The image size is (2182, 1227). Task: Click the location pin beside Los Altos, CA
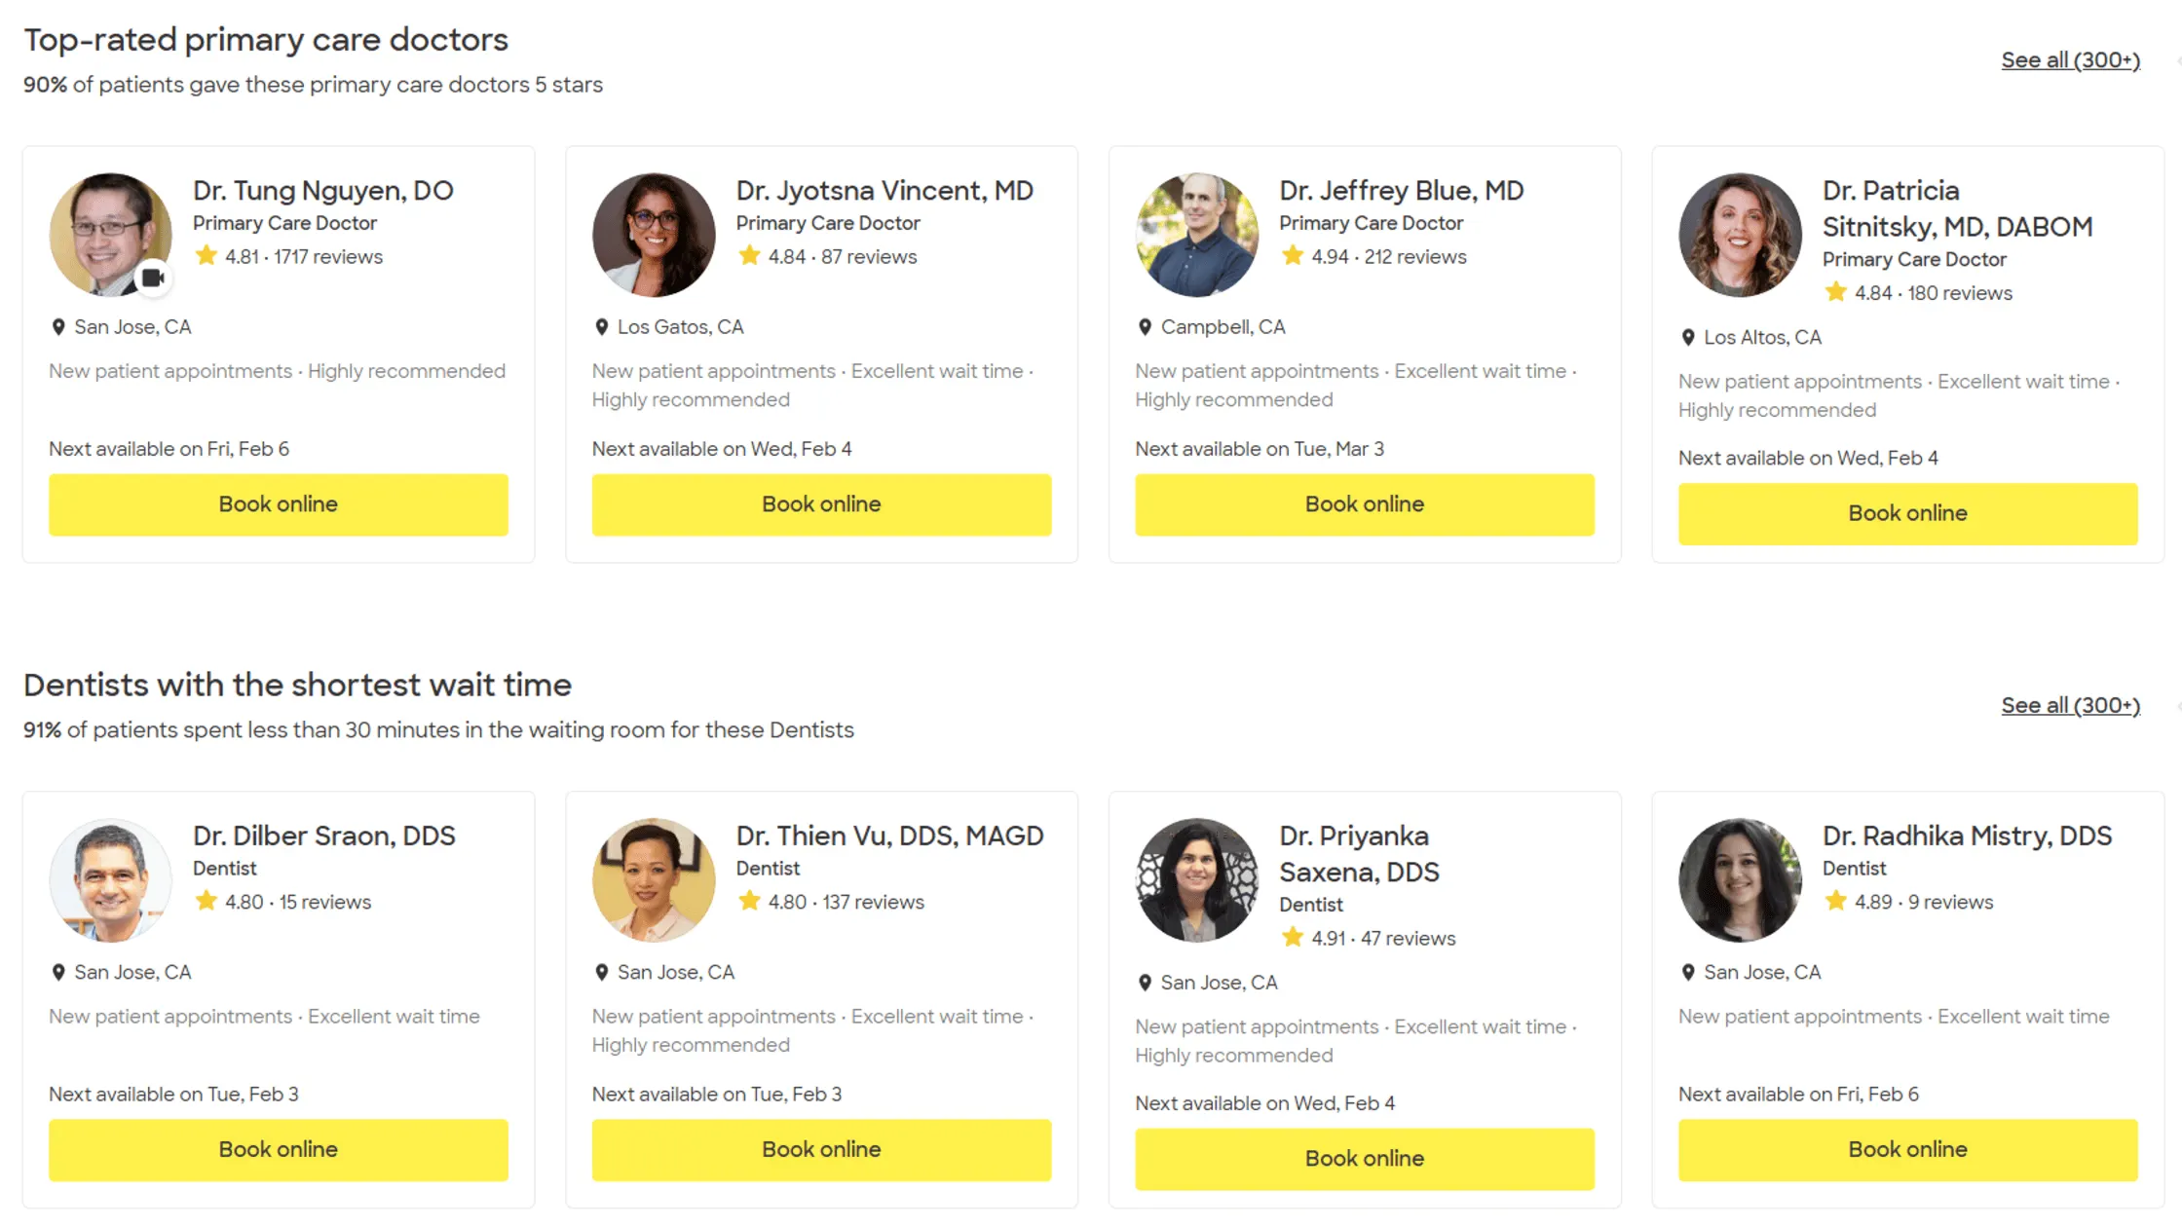(1688, 338)
